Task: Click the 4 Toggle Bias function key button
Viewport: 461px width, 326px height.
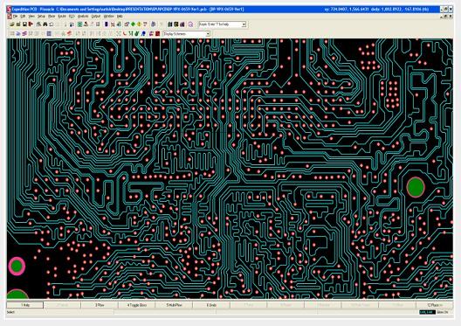Action: click(x=137, y=305)
